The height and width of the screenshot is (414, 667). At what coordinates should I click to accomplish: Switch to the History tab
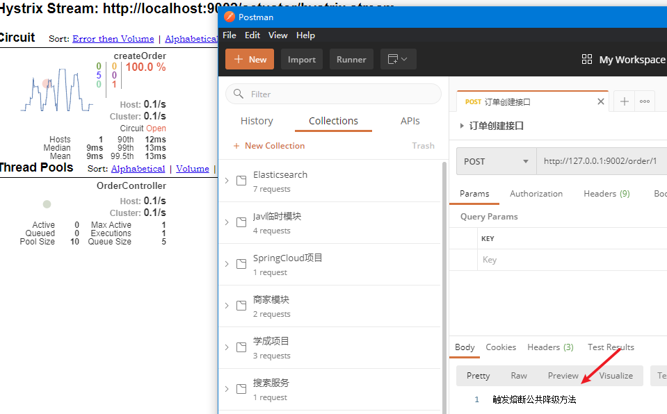click(x=257, y=121)
